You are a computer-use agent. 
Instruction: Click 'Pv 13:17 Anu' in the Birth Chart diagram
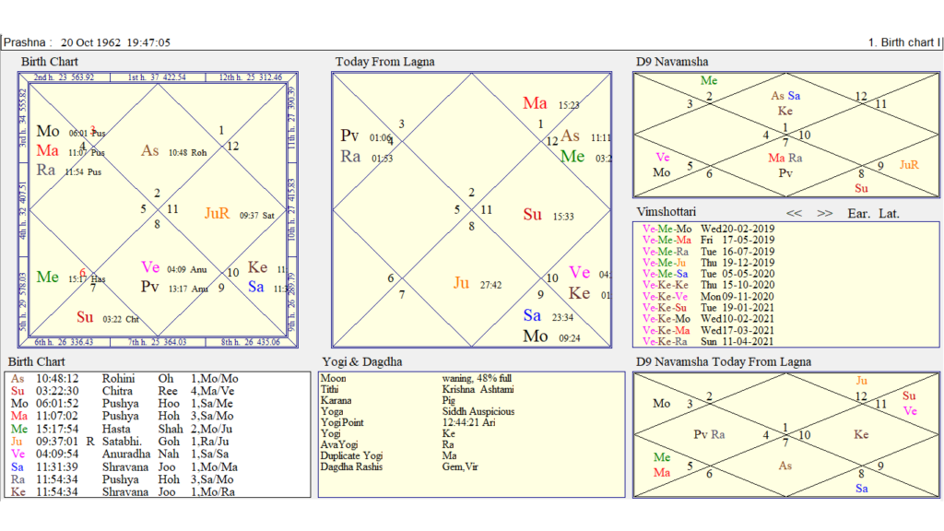(174, 288)
